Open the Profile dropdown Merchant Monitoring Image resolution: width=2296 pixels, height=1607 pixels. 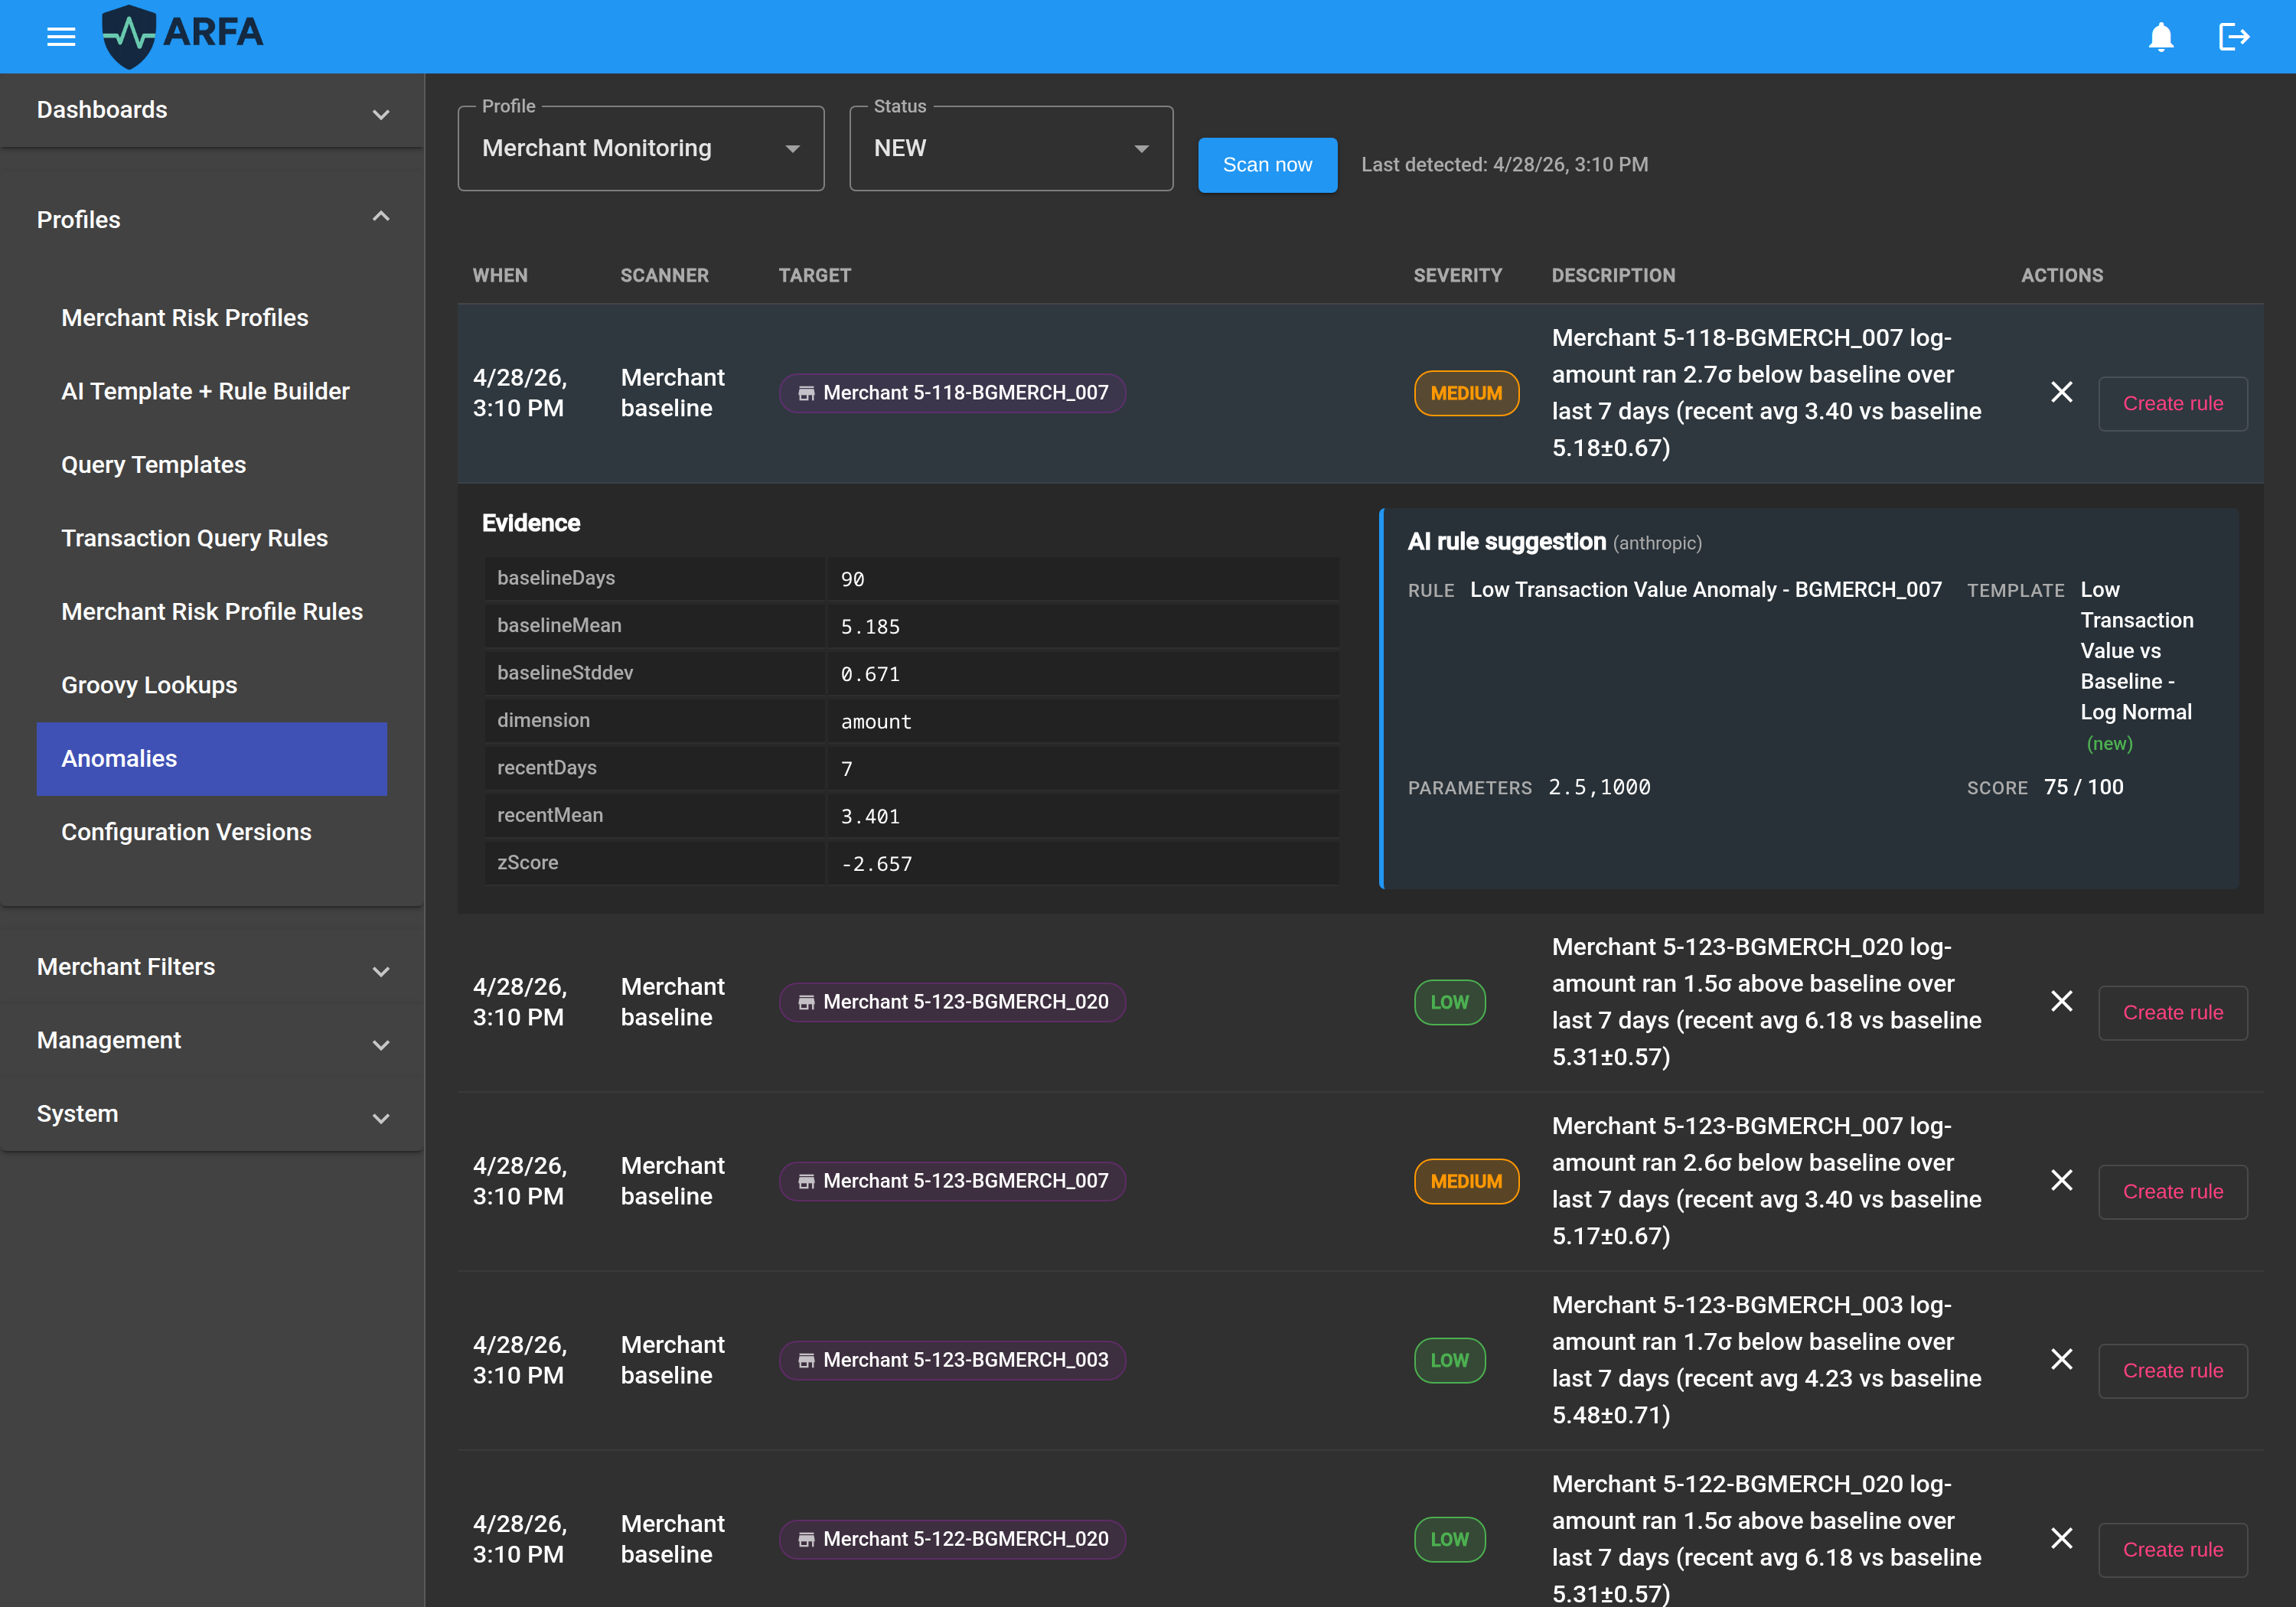point(641,148)
